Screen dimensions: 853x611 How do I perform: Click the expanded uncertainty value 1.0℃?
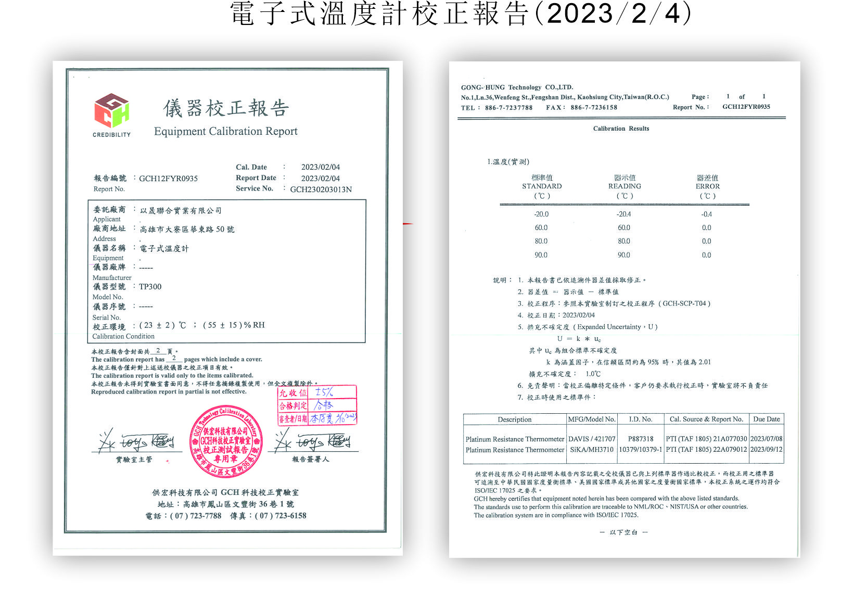[x=593, y=374]
